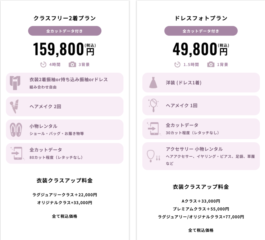This screenshot has height=240, width=265.
Task: Click the 49,800円 price
Action: (200, 49)
